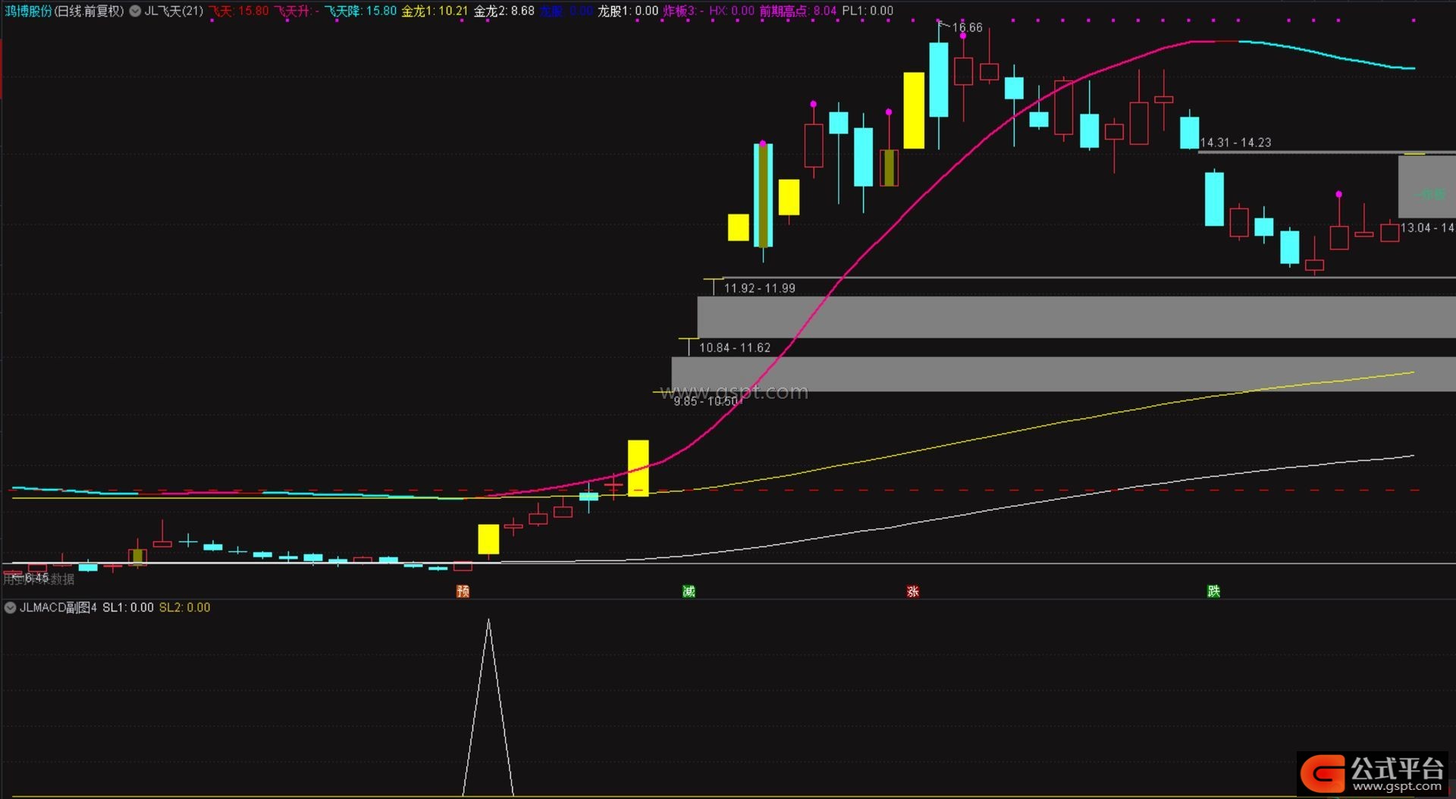Click the magenta dot beside the 16.66 label
The height and width of the screenshot is (799, 1456).
pyautogui.click(x=963, y=36)
